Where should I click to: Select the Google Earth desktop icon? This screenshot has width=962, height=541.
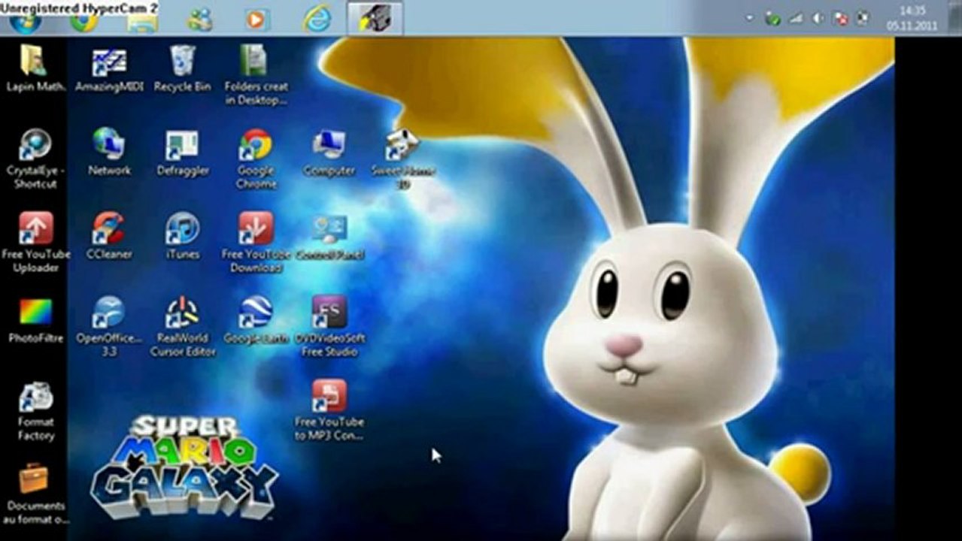click(x=256, y=320)
